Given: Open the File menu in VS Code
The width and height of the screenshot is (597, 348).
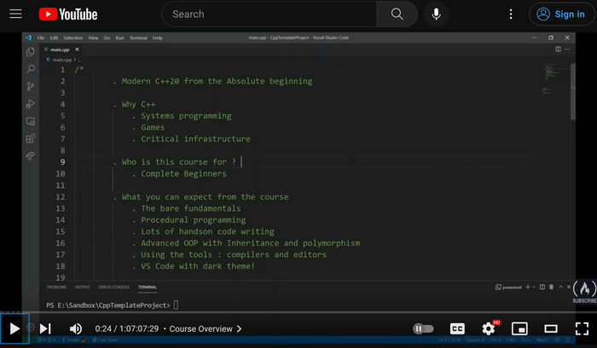Looking at the screenshot, I should click(x=41, y=38).
